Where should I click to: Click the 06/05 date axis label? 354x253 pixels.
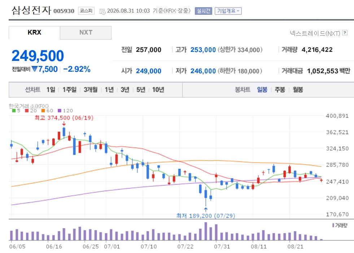pyautogui.click(x=17, y=247)
